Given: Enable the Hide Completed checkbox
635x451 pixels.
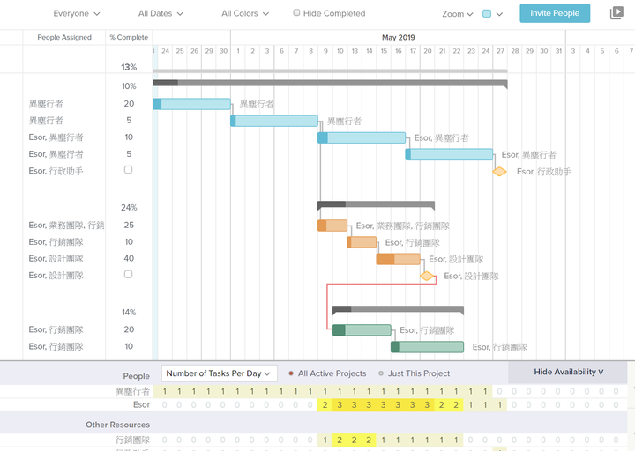Looking at the screenshot, I should click(x=296, y=13).
